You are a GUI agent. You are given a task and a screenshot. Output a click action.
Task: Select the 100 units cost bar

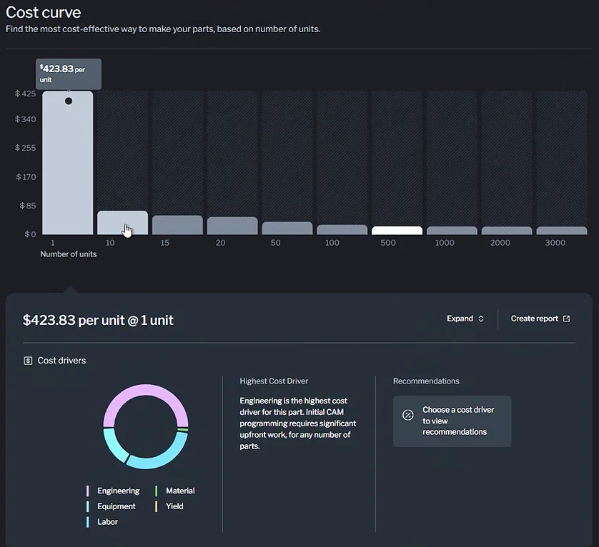[x=342, y=229]
